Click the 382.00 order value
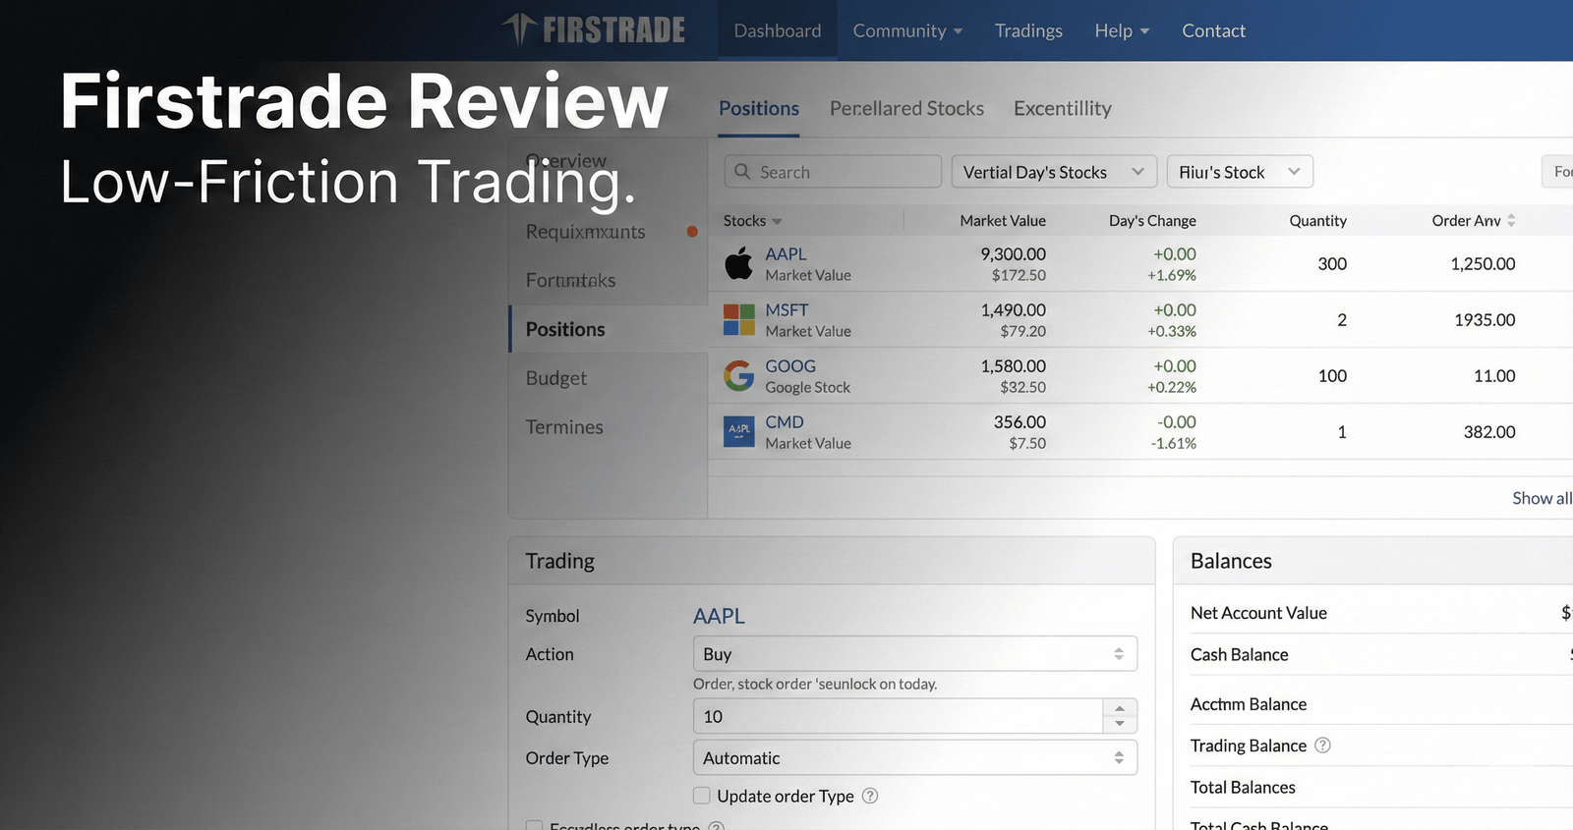Image resolution: width=1573 pixels, height=830 pixels. pyautogui.click(x=1489, y=431)
